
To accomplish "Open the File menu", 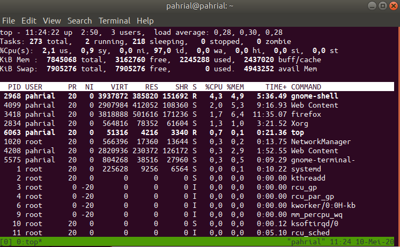I will pos(9,21).
